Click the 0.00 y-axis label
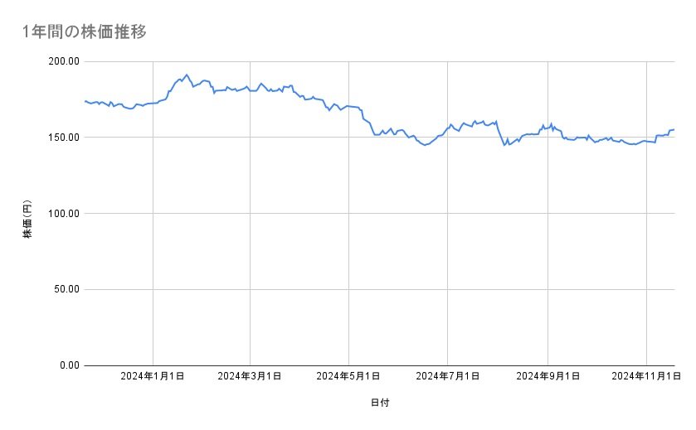 point(69,365)
